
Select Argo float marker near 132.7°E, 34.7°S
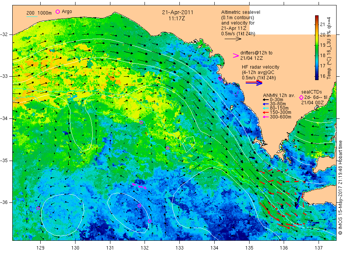[168, 148]
